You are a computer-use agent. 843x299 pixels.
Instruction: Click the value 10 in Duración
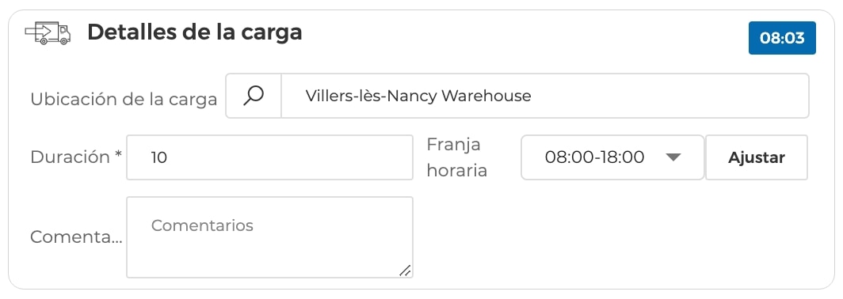[x=158, y=158]
